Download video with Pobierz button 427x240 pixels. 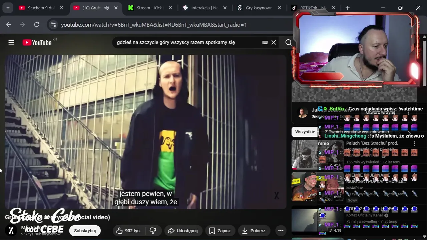[x=254, y=231]
